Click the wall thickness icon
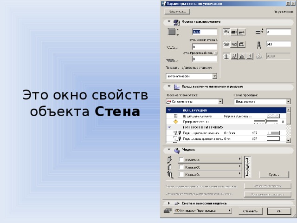This screenshot has height=223, width=297. point(259,45)
